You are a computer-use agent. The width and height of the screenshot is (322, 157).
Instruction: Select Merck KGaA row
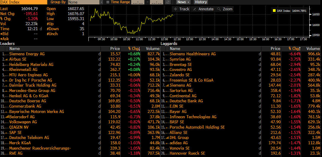80,143
